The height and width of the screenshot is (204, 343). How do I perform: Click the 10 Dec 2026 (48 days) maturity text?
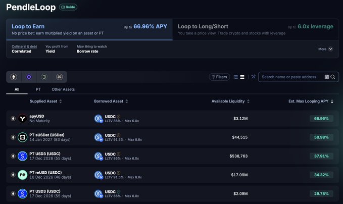(x=50, y=177)
